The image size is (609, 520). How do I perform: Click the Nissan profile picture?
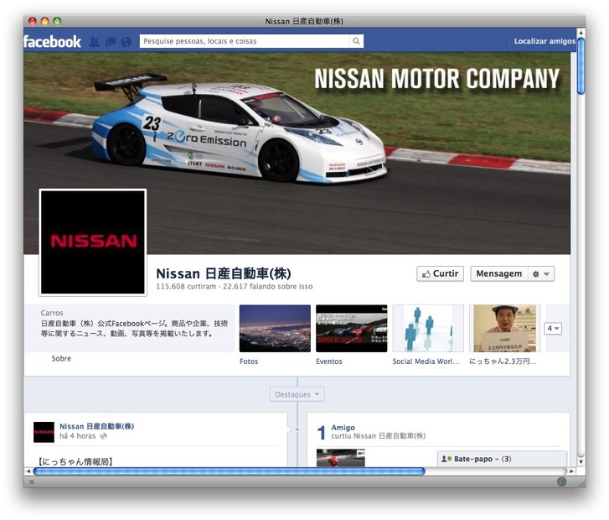(x=93, y=242)
